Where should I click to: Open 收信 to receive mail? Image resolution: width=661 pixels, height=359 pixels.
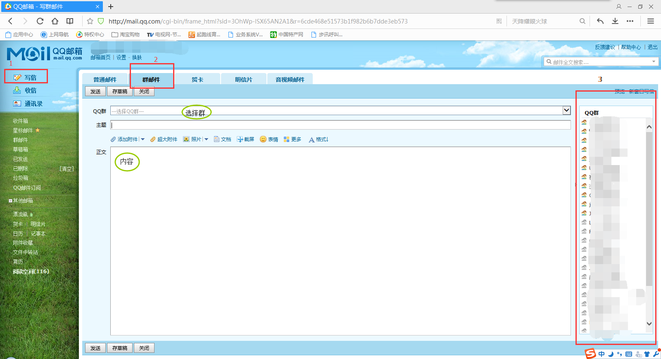pos(26,90)
